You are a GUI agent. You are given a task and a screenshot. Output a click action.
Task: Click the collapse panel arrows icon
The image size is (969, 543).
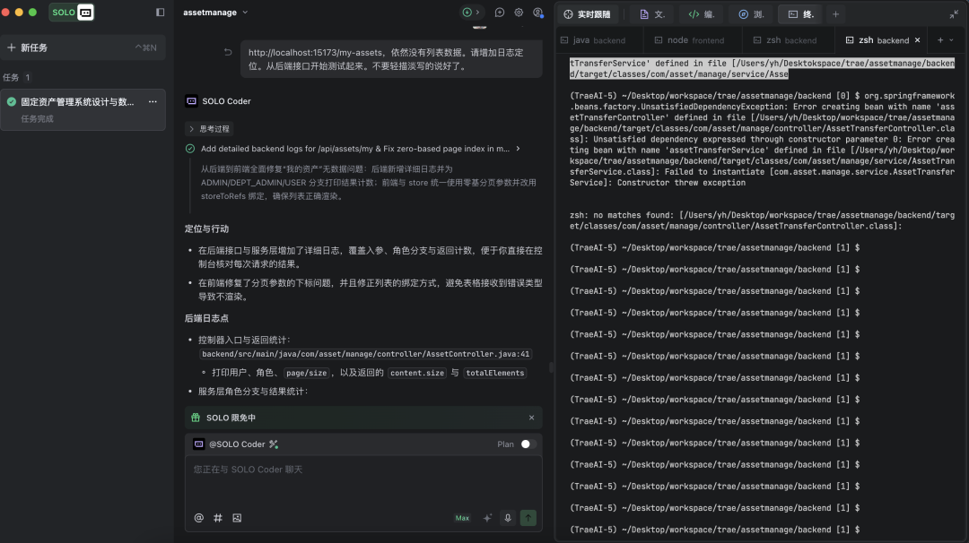pos(954,14)
